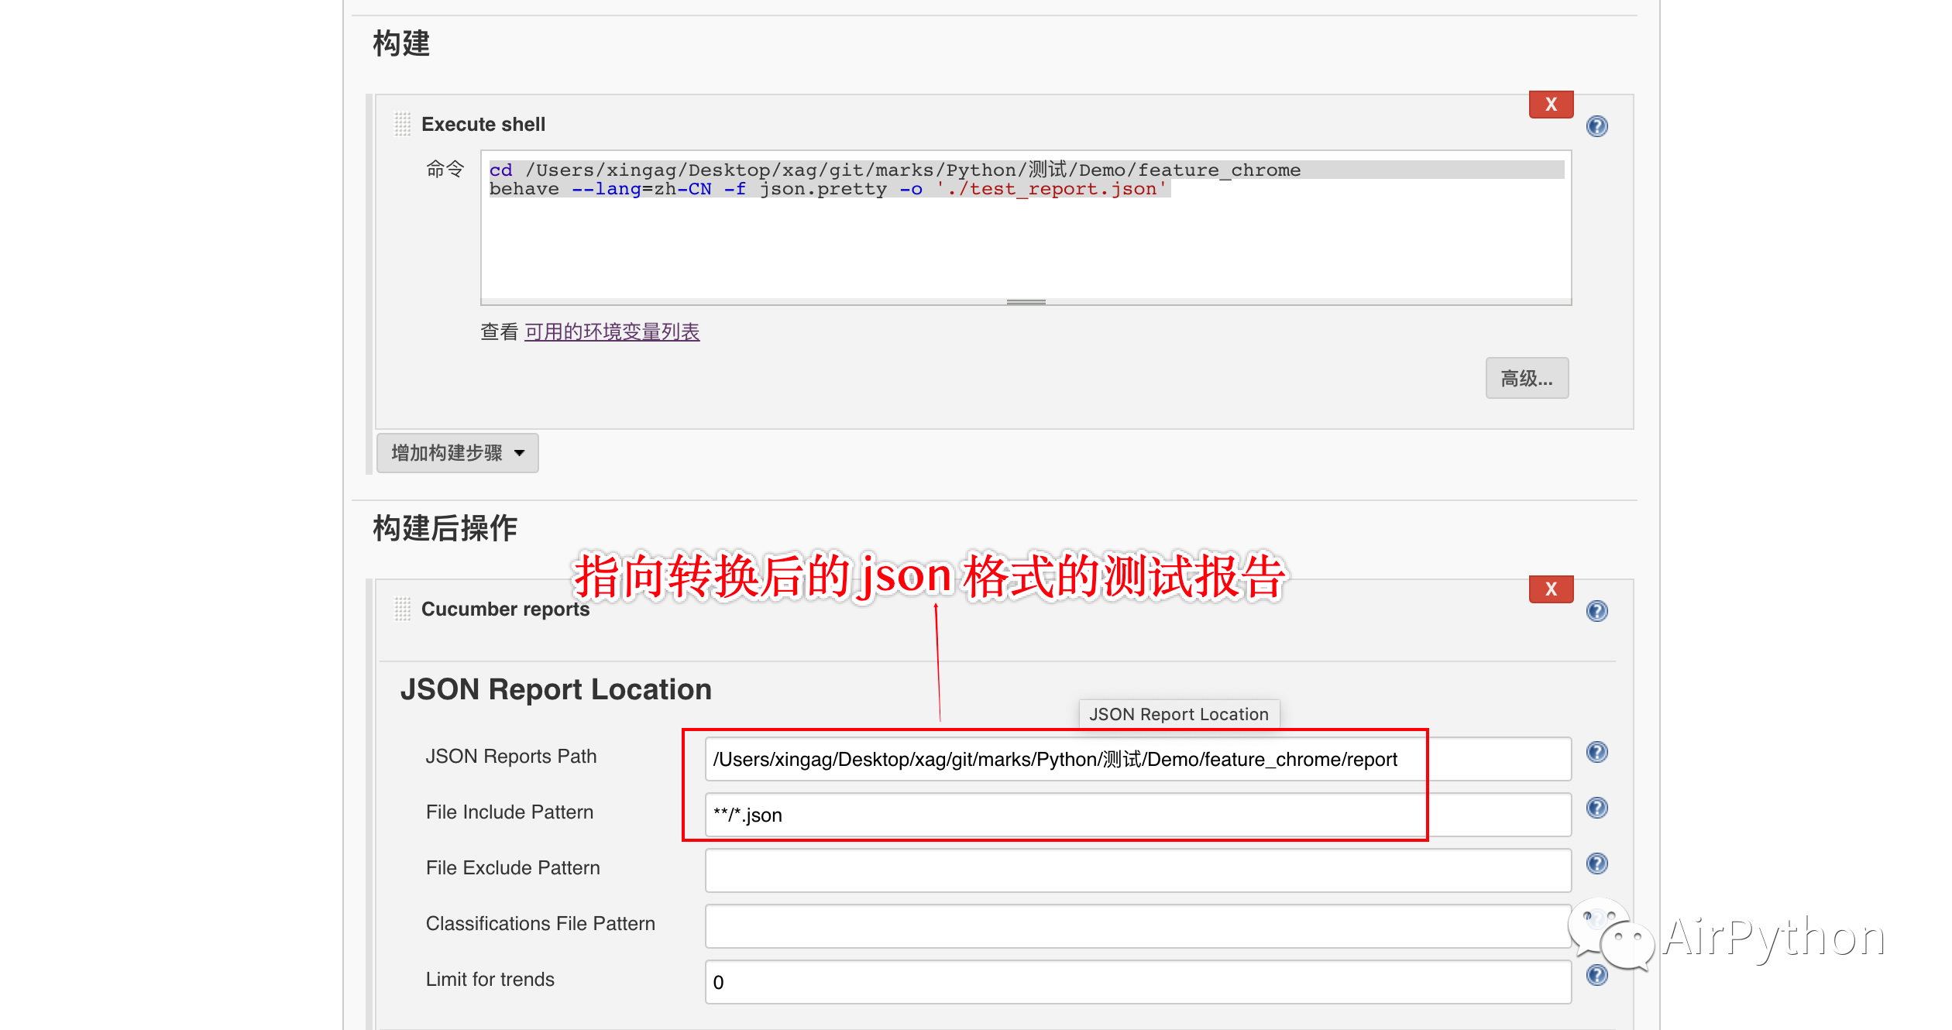Focus the JSON Reports Path field

click(1137, 759)
